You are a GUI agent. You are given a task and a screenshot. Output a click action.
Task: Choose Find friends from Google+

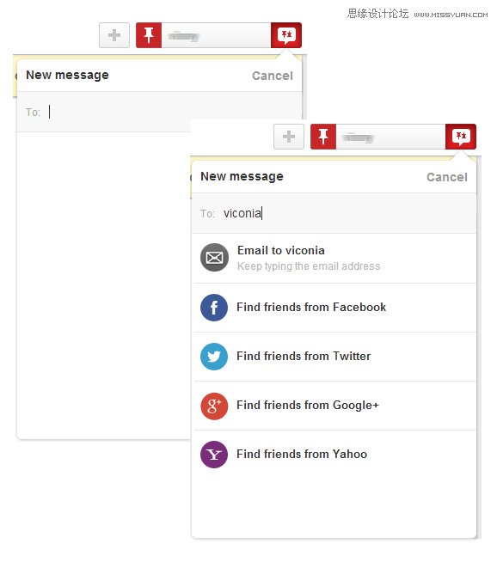334,406
